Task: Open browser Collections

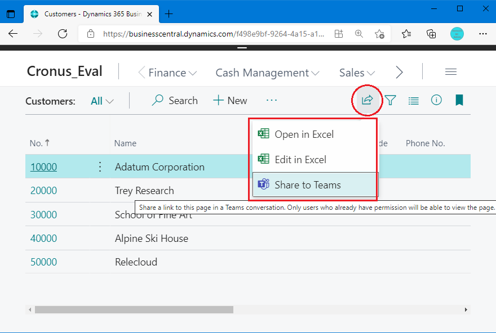Action: click(431, 33)
